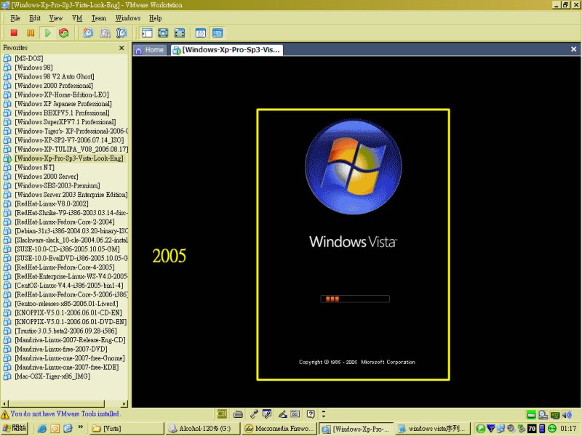Image resolution: width=582 pixels, height=436 pixels.
Task: Select [Mandriva-Linux-free-2007-DVD] favorite
Action: (x=61, y=349)
